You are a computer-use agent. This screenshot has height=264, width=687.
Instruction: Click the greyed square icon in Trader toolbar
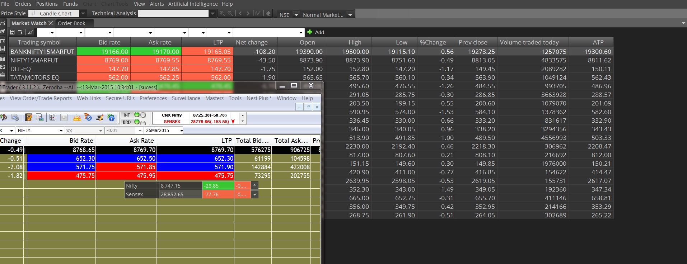[64, 117]
